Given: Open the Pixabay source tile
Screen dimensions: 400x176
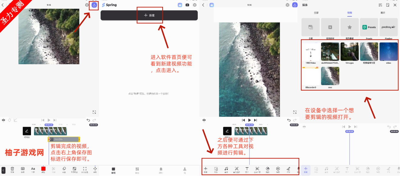Looking at the screenshot, I should pyautogui.click(x=388, y=27).
